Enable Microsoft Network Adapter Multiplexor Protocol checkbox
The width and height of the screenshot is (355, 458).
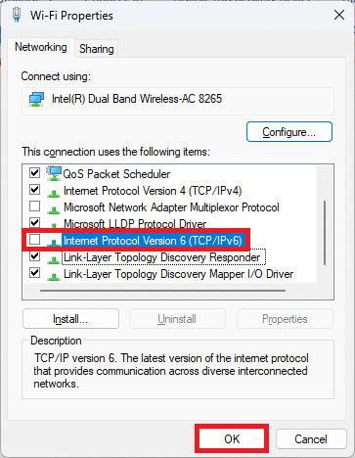click(x=34, y=206)
